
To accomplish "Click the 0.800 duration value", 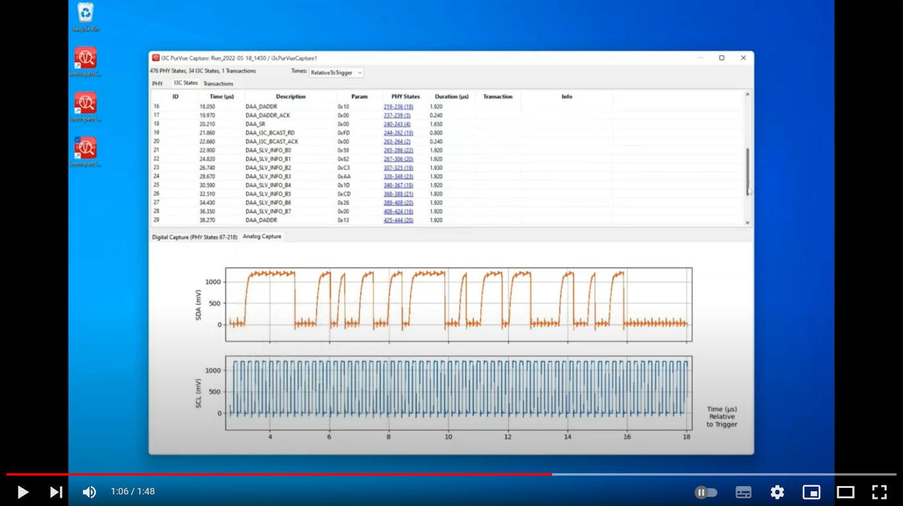I will [436, 133].
